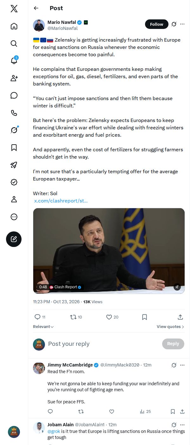
Task: Follow Mario Nawfal
Action: coord(157,24)
